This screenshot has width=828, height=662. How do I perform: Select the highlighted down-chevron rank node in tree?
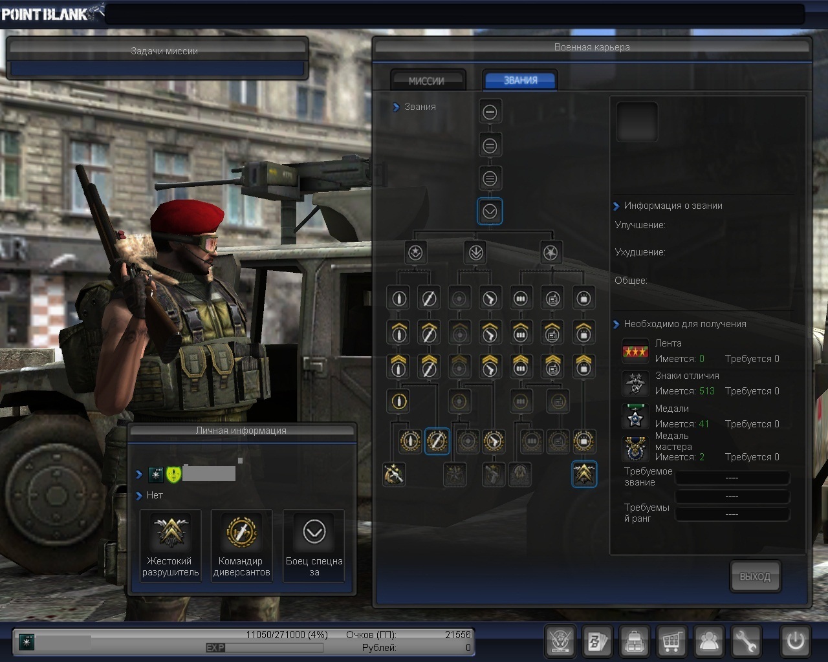pos(490,211)
